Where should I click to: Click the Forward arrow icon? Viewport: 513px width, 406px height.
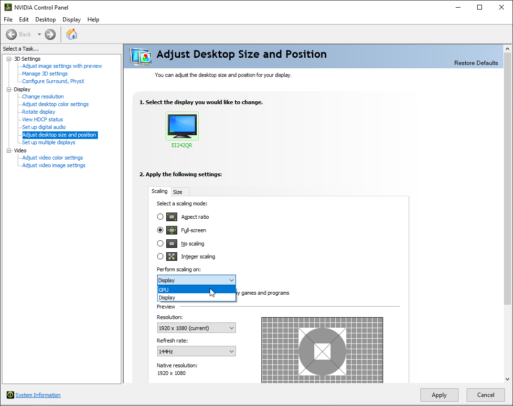(50, 34)
